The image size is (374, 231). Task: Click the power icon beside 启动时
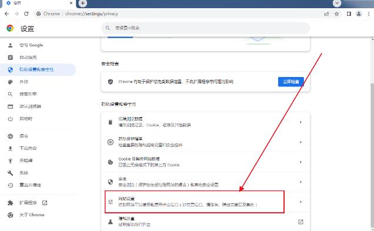click(10, 119)
